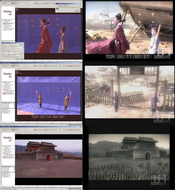Open small dropdown right of playback controls, middle window

point(58,66)
